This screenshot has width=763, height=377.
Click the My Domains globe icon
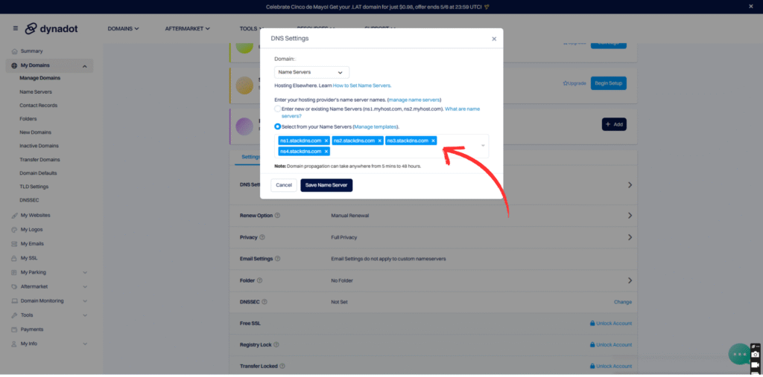pos(14,65)
